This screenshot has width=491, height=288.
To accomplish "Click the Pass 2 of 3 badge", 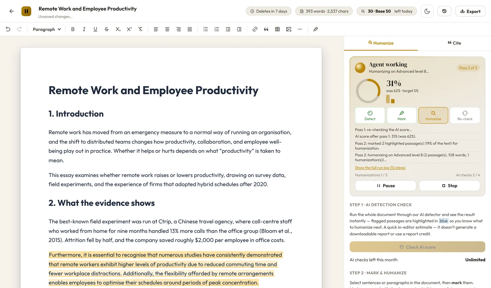I will (x=468, y=68).
